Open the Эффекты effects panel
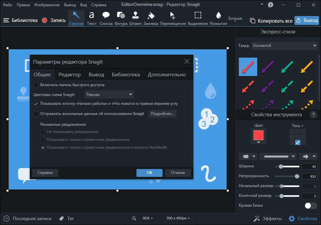 [x=268, y=219]
